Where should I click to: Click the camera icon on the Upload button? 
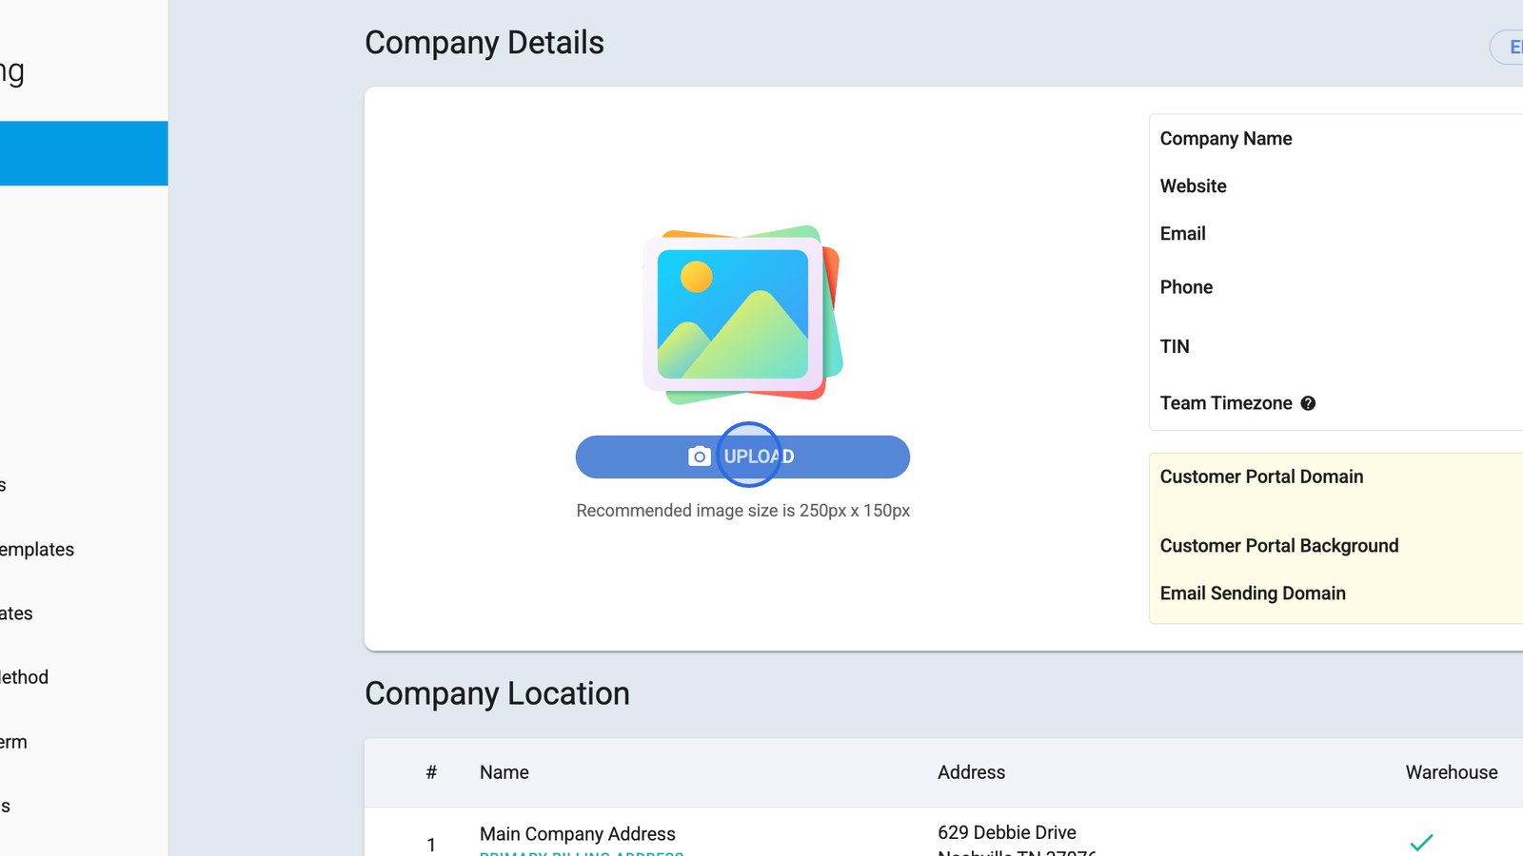699,457
